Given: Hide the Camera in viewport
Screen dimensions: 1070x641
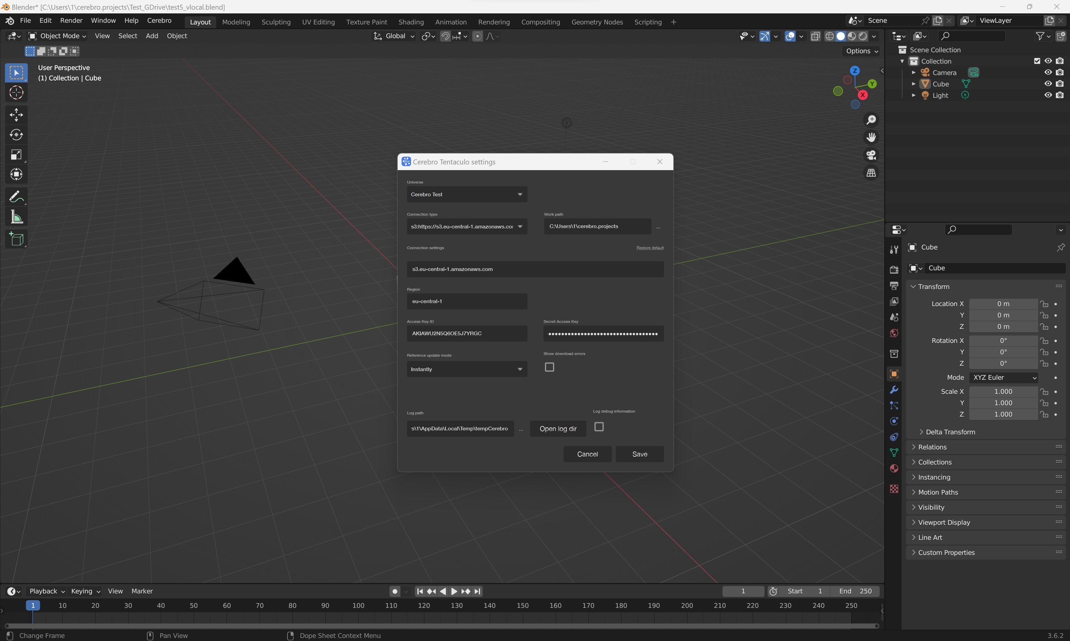Looking at the screenshot, I should (x=1048, y=72).
